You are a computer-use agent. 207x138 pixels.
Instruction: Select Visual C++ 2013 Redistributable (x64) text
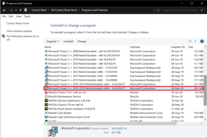pyautogui.click(x=83, y=76)
